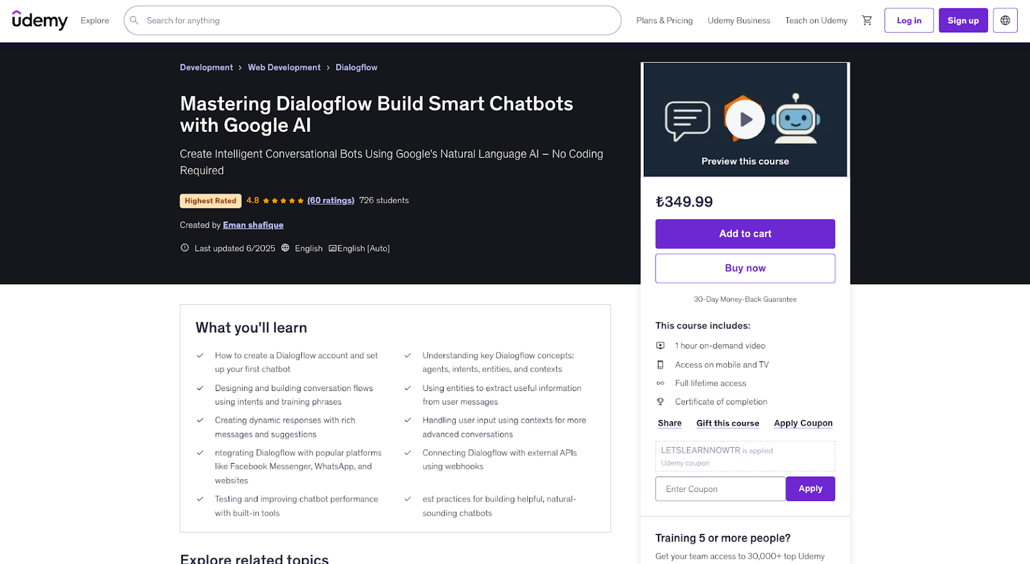Click the Udemy logo

tap(40, 21)
